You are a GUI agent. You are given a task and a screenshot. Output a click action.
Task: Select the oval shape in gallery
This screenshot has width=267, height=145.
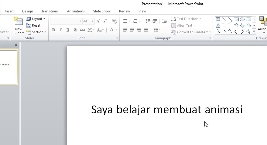242,19
